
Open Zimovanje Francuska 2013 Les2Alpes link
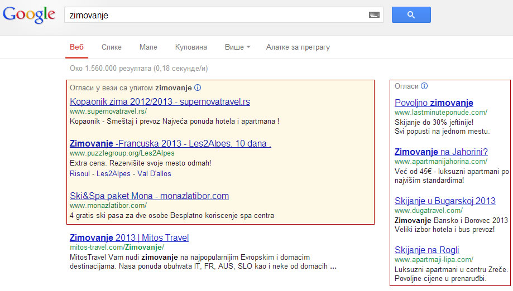(x=170, y=143)
